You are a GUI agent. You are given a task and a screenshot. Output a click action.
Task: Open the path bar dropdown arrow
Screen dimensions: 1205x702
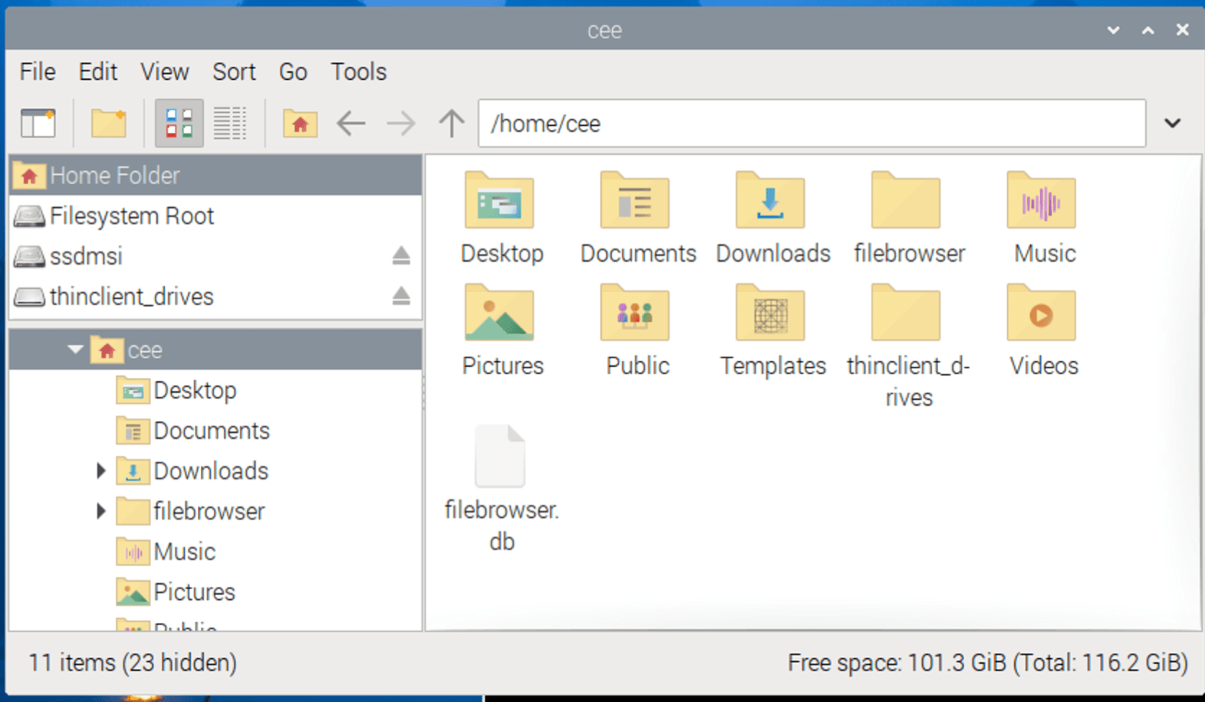click(x=1173, y=123)
